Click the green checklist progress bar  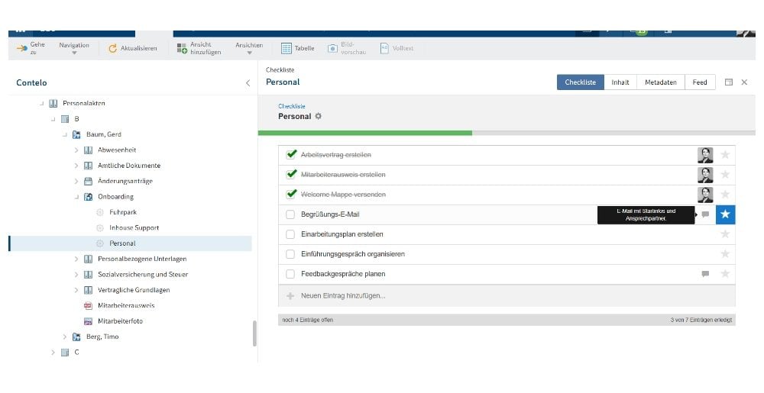click(365, 133)
